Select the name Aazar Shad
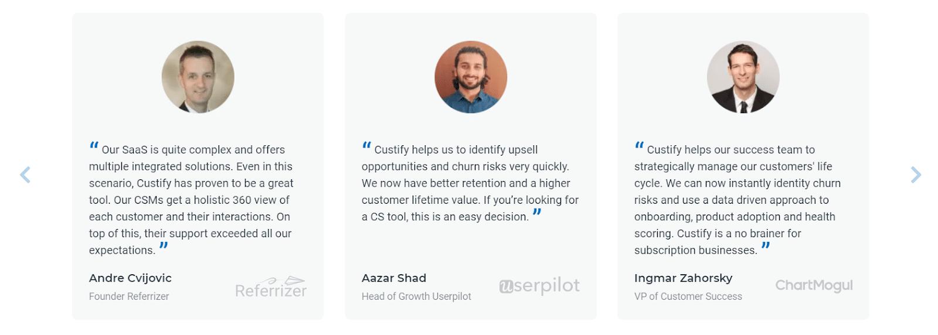This screenshot has width=938, height=335. (394, 278)
